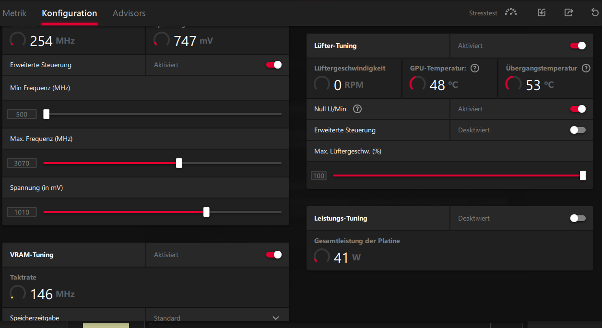This screenshot has width=602, height=328.
Task: Enable the Leistungs-Tuning switch
Action: (578, 218)
